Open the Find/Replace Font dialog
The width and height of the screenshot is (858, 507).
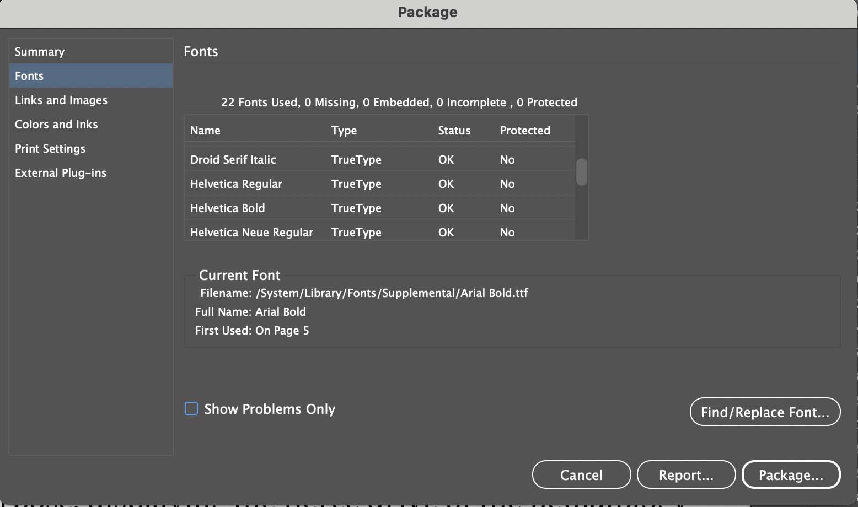coord(765,412)
